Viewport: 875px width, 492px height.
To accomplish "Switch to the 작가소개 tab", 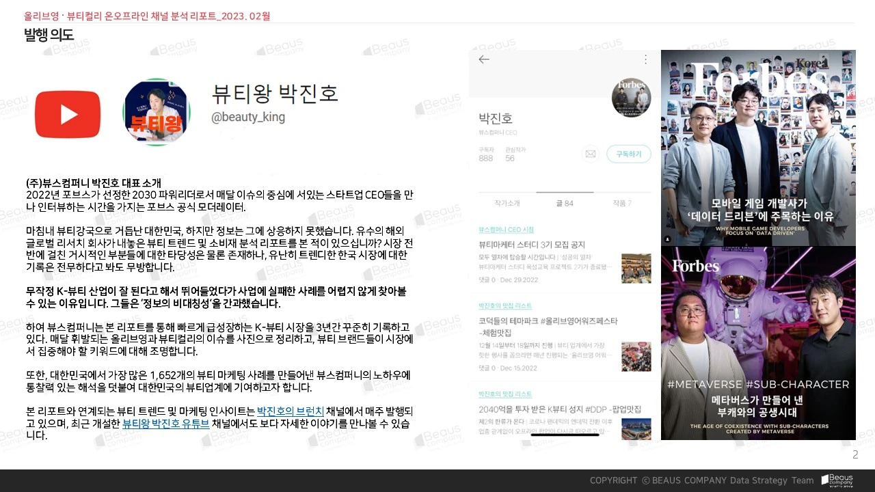I will point(507,203).
